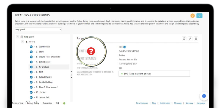220x108 pixels.
Task: Select Plant 3 Ware house C checkpoint
Action: [x=48, y=87]
